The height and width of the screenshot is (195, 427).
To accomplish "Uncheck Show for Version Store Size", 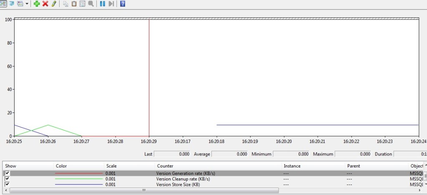I will 7,184.
